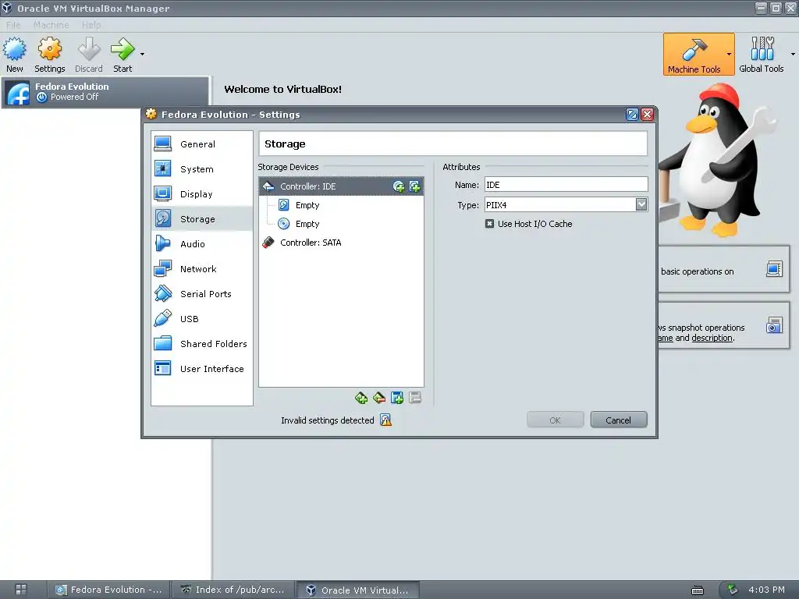The height and width of the screenshot is (599, 799).
Task: Go to Display settings page
Action: click(202, 194)
